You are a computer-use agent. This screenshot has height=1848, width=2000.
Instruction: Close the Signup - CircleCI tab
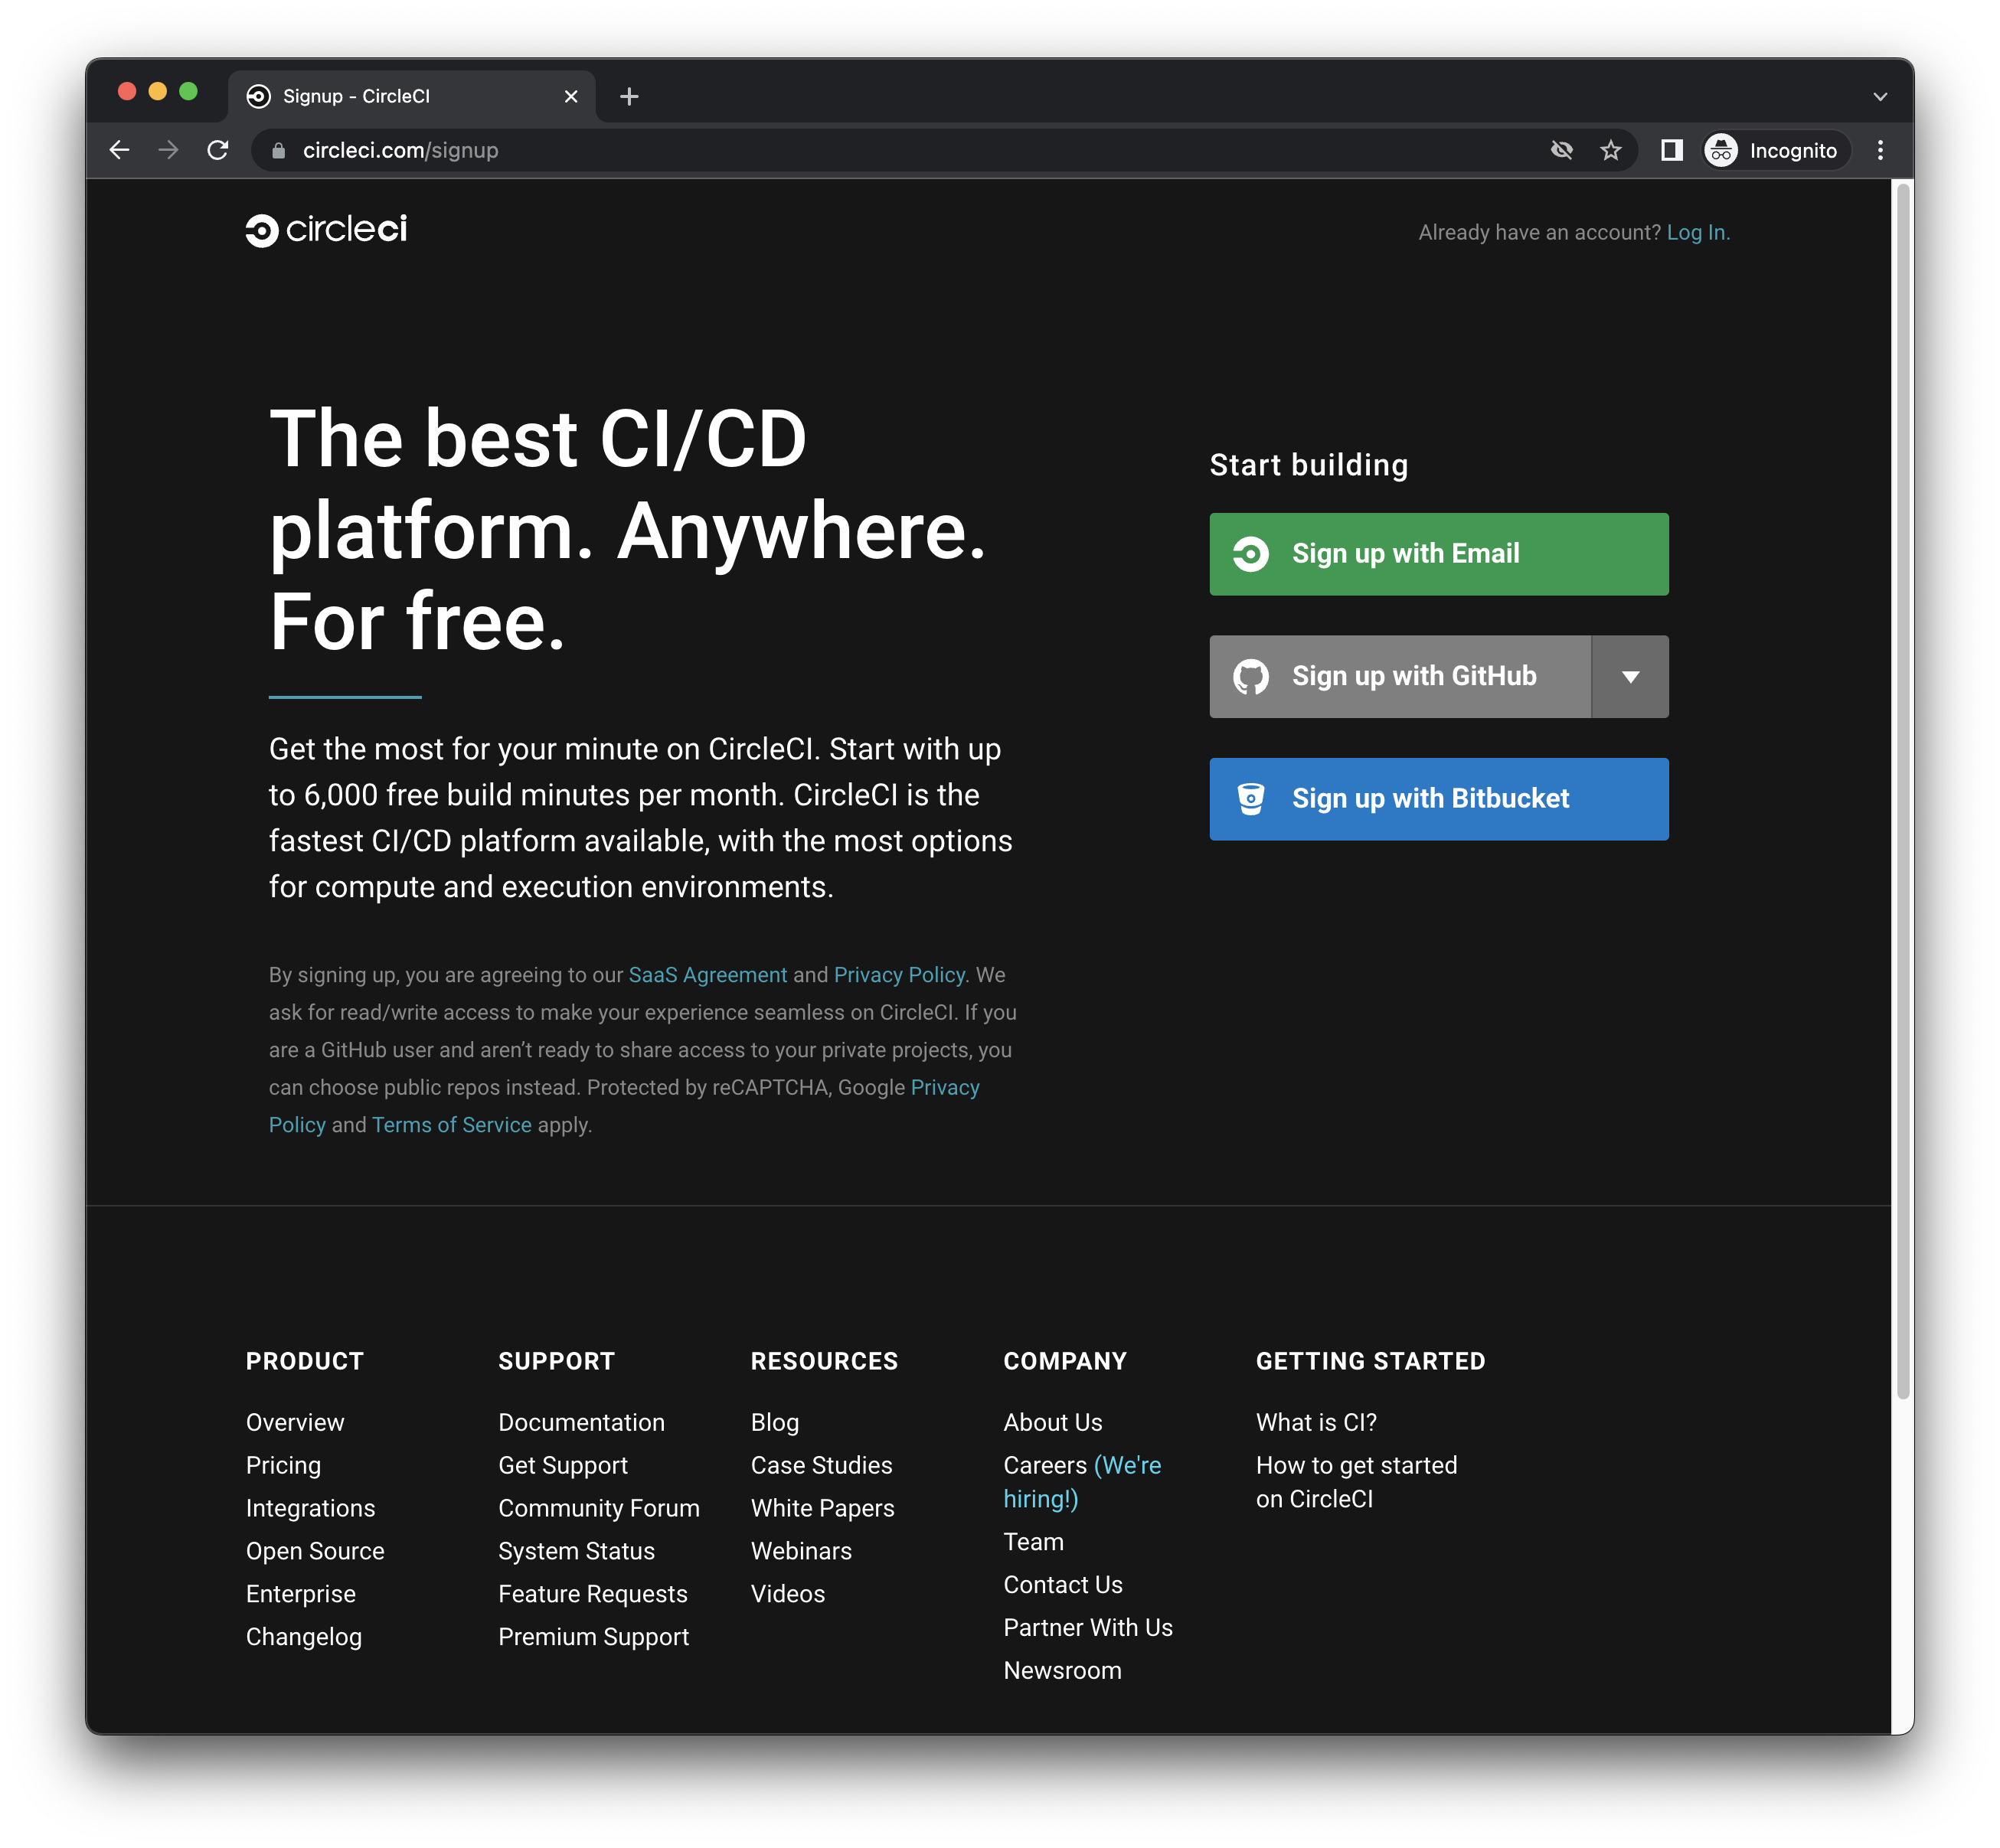coord(571,96)
